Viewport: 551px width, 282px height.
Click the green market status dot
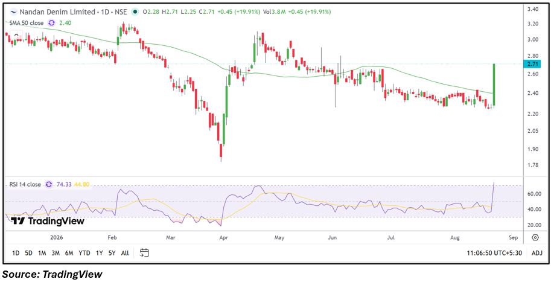[x=135, y=12]
